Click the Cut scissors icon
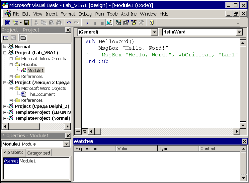The width and height of the screenshot is (249, 183). 36,23
